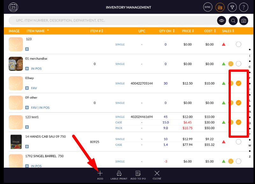Open the filter funnel icon

coord(232,7)
